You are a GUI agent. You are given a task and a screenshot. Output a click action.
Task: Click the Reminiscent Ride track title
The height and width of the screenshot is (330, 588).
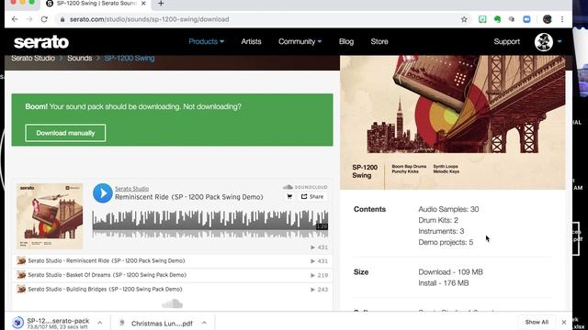pos(189,197)
